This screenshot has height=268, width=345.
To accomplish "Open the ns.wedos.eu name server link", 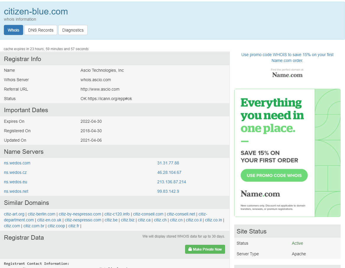I will [x=15, y=182].
